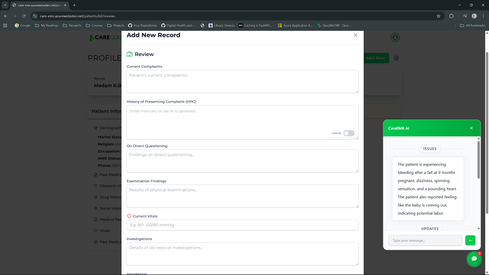Click the On Direct Questioning text area
This screenshot has height=275, width=489.
point(242,161)
